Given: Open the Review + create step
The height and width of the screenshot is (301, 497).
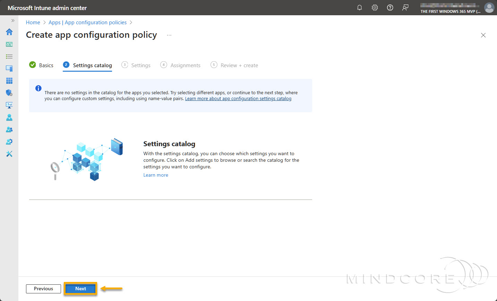Looking at the screenshot, I should click(x=239, y=65).
